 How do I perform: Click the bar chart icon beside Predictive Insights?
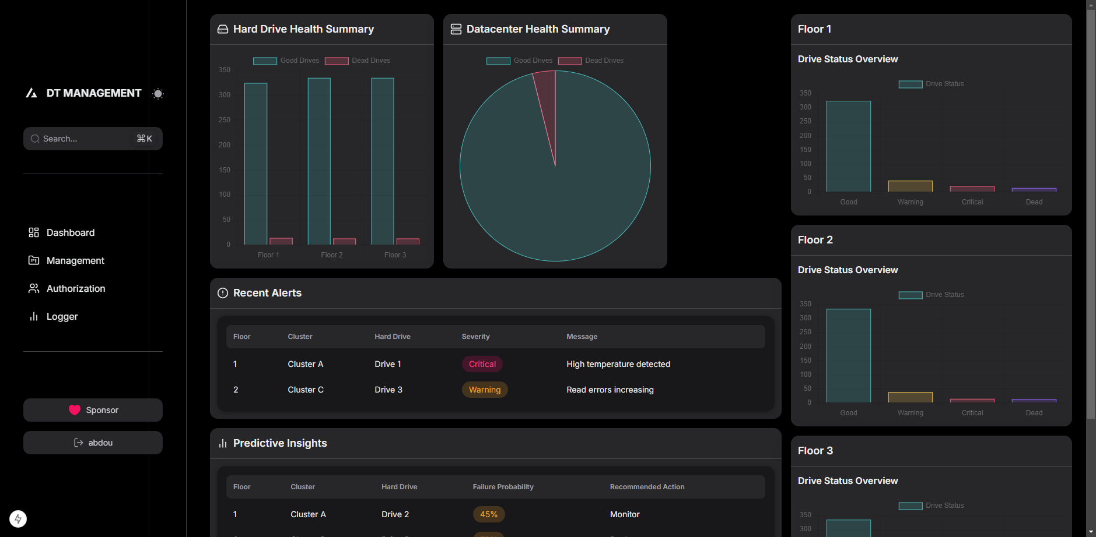pyautogui.click(x=222, y=443)
